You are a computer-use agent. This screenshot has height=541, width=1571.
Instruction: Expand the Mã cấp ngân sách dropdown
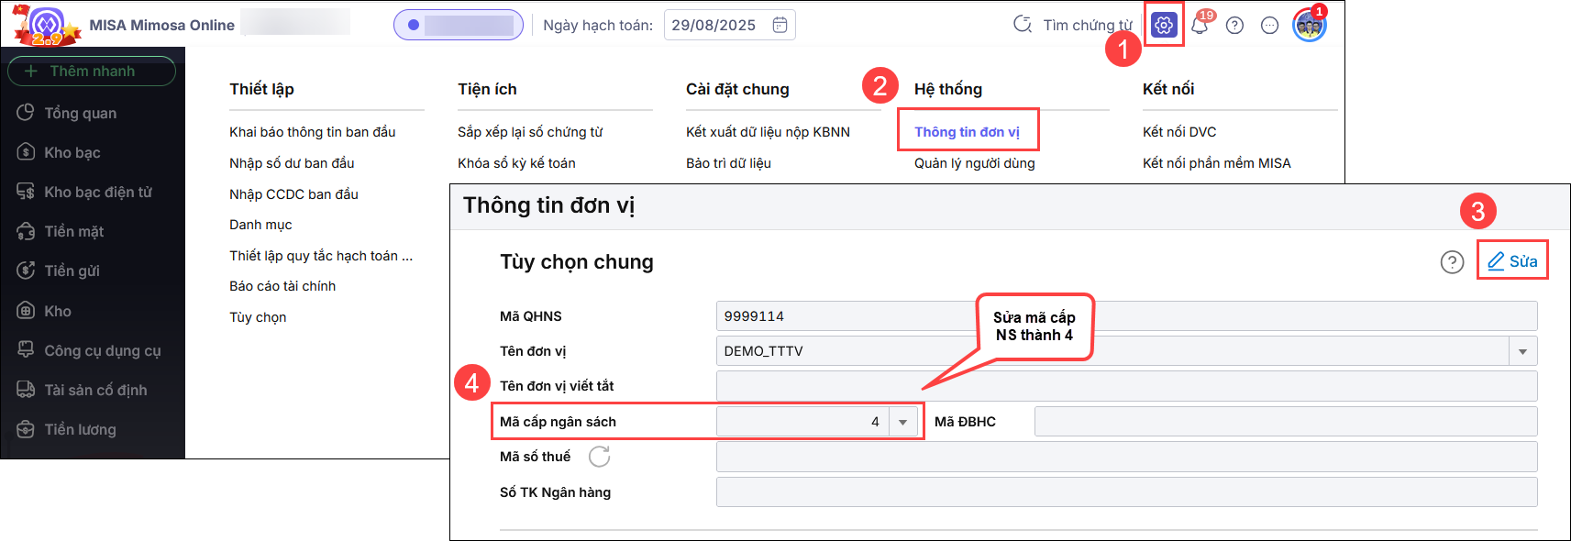pyautogui.click(x=902, y=422)
